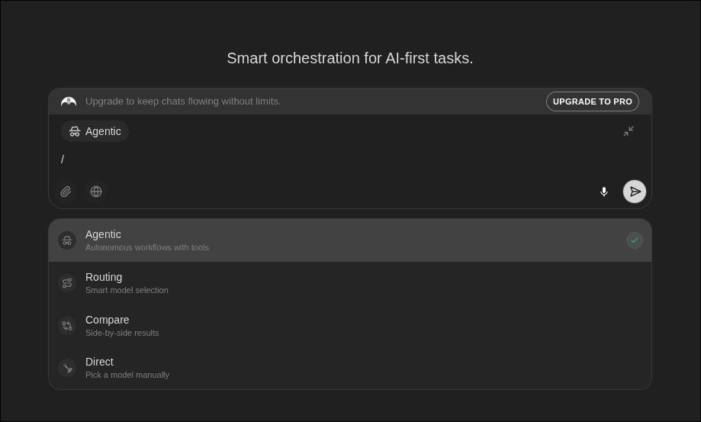Screen dimensions: 701x422
Task: Click the Upgrade to Pro button
Action: point(592,101)
